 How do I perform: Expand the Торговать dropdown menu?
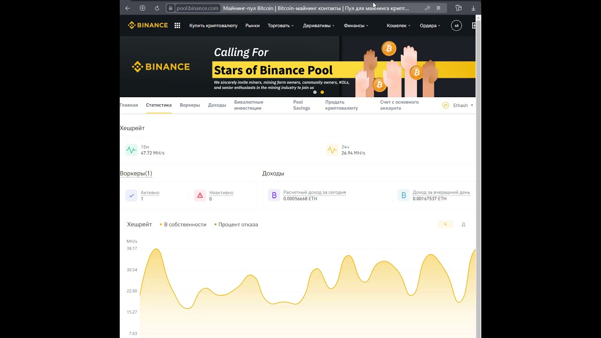pos(281,25)
